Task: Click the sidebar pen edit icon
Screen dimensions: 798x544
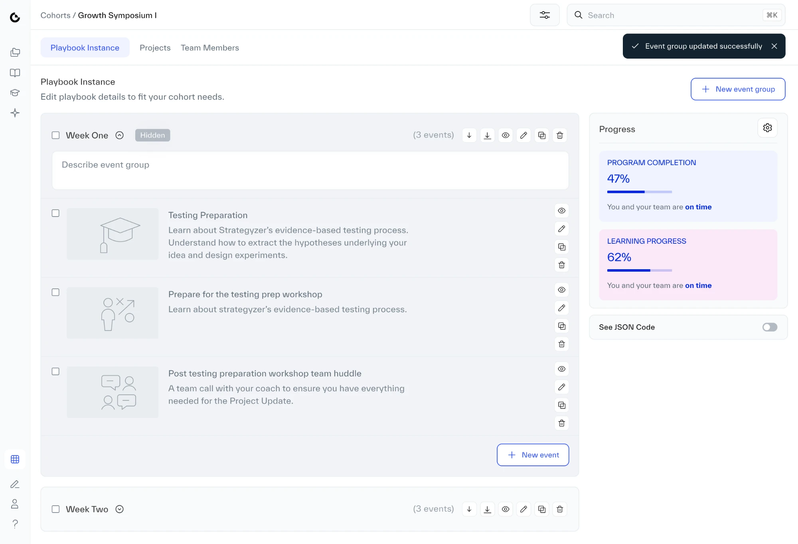Action: (15, 484)
